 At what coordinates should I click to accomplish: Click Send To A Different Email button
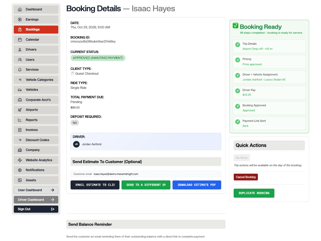pyautogui.click(x=146, y=185)
